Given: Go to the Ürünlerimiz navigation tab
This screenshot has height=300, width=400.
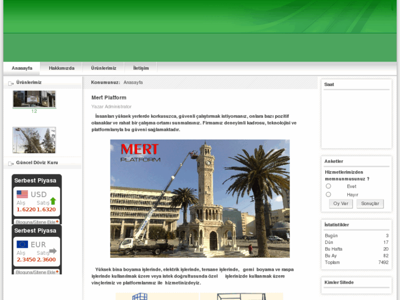Looking at the screenshot, I should click(x=103, y=68).
